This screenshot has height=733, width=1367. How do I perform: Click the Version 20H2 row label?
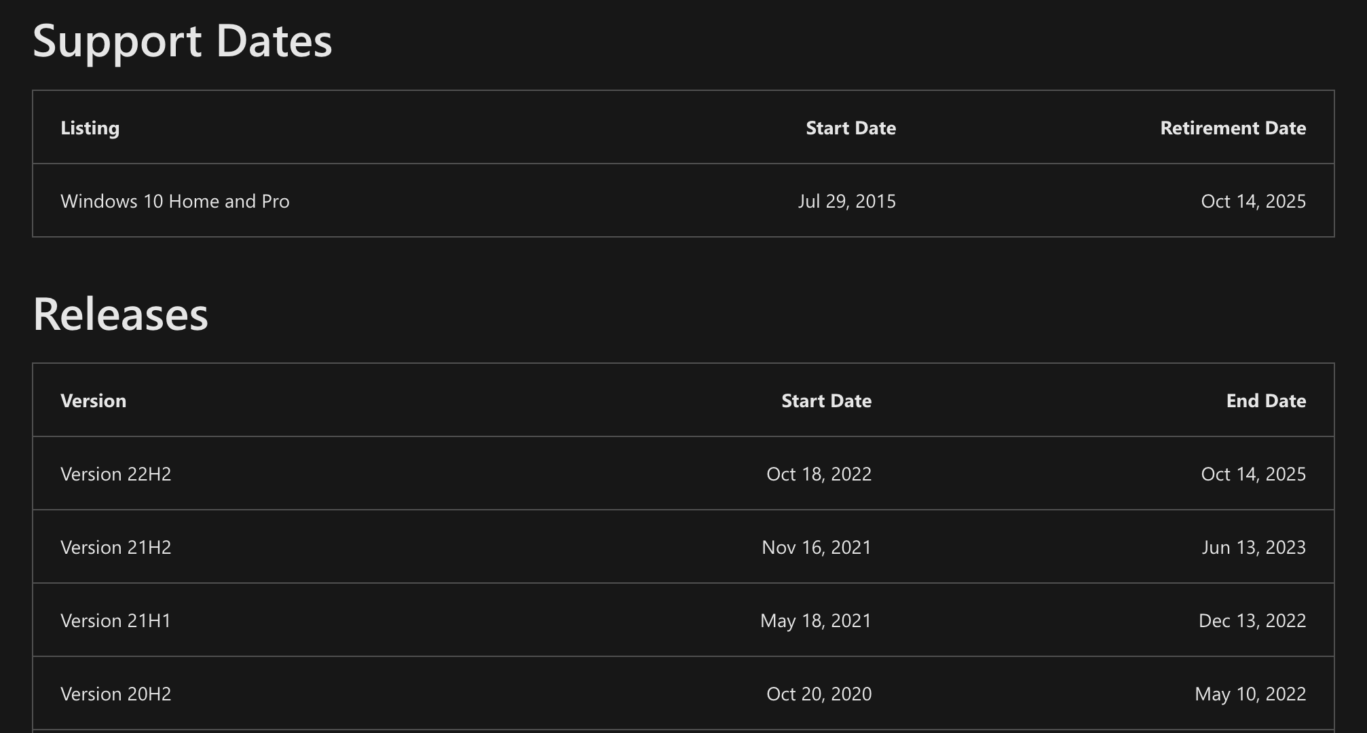pyautogui.click(x=115, y=694)
